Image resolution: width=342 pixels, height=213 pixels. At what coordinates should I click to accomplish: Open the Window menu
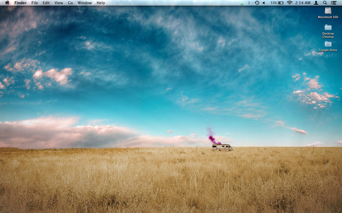coord(85,3)
